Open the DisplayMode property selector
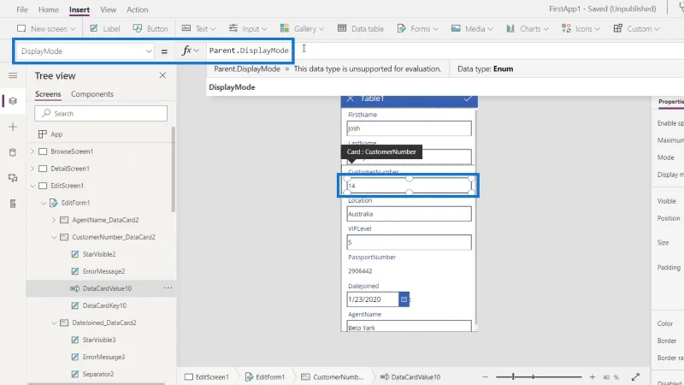 (85, 51)
